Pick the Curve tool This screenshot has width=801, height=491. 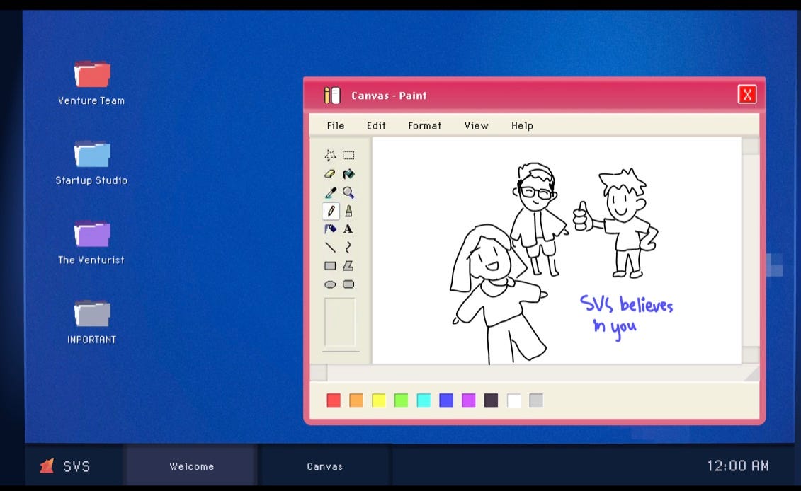(348, 248)
